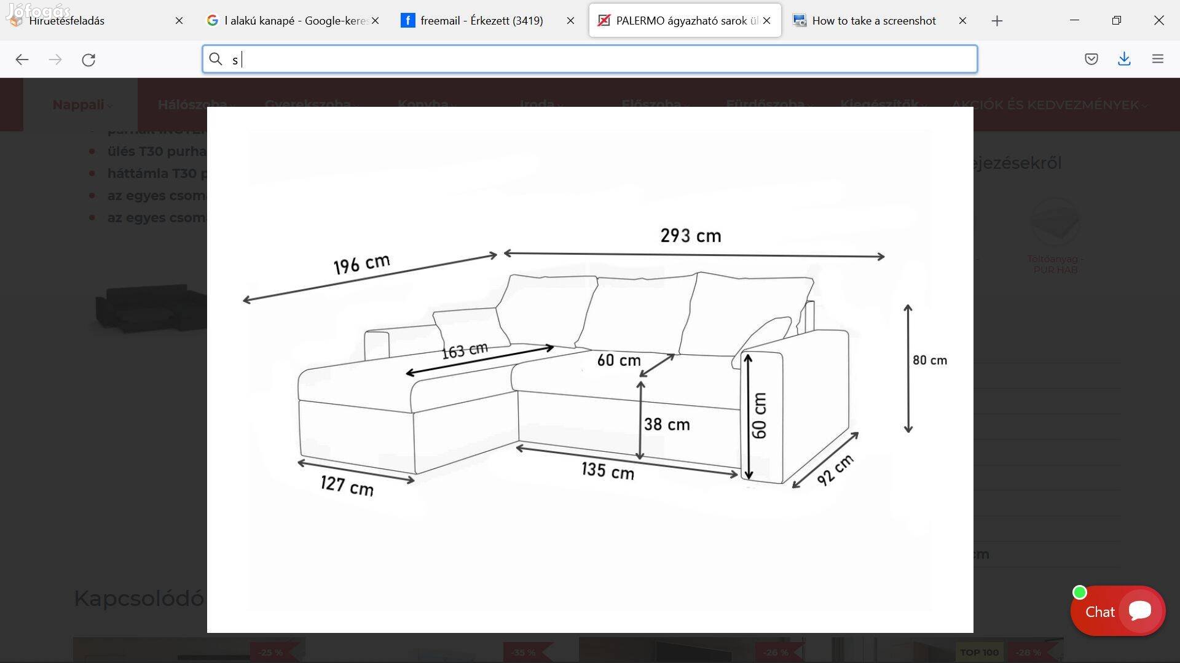This screenshot has width=1180, height=663.
Task: Open AKCIÓK ÉS KEDVEZMÉNYEK menu
Action: coord(1048,104)
